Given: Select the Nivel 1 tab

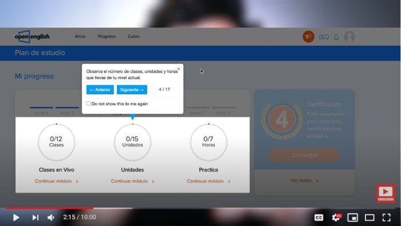Looking at the screenshot, I should click(41, 111).
